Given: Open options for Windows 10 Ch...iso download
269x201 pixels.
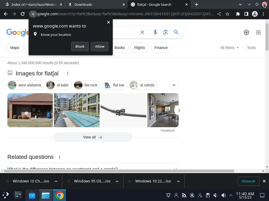Looking at the screenshot, I should pos(56,181).
